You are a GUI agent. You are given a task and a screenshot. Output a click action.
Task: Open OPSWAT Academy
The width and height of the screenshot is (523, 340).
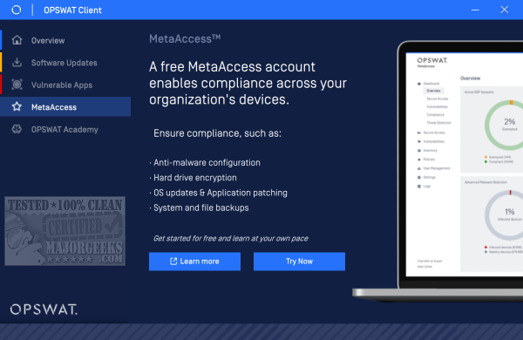click(65, 129)
